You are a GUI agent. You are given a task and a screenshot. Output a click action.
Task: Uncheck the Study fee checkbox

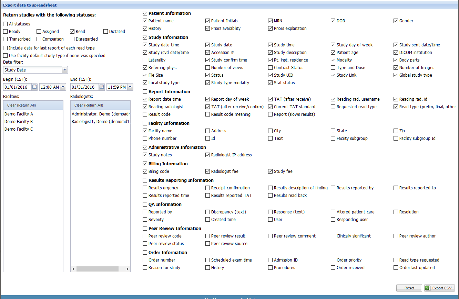[x=270, y=171]
